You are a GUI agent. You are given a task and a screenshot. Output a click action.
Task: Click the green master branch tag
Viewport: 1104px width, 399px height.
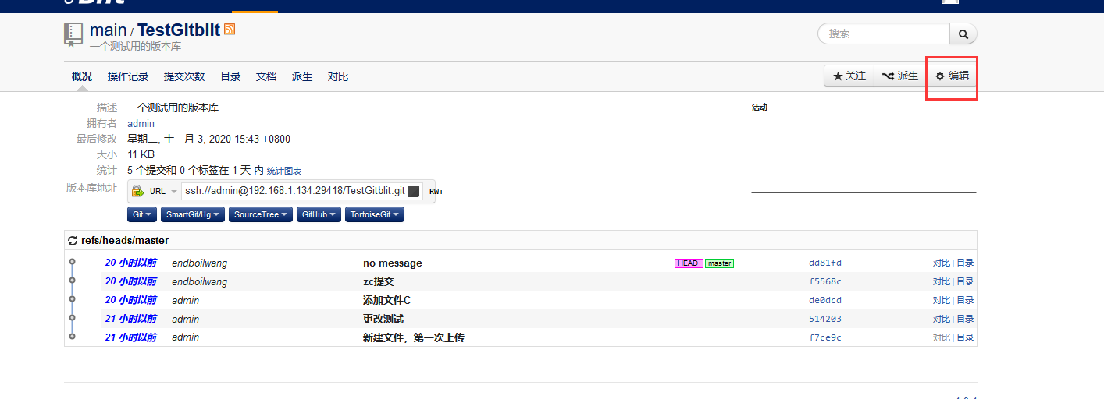coord(719,263)
